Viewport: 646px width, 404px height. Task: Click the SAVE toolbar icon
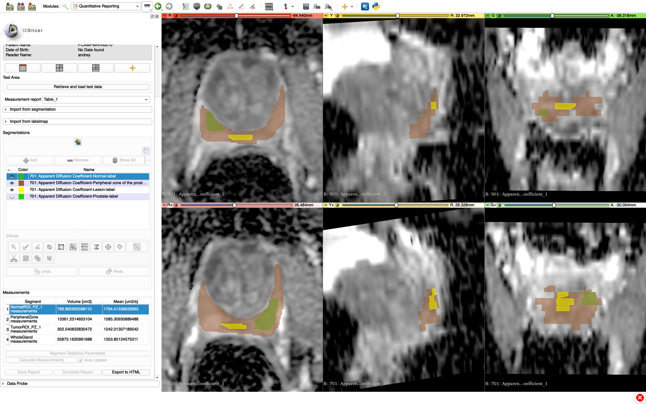(x=32, y=6)
